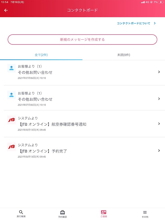Tap the second customer avatar icon

11,95
